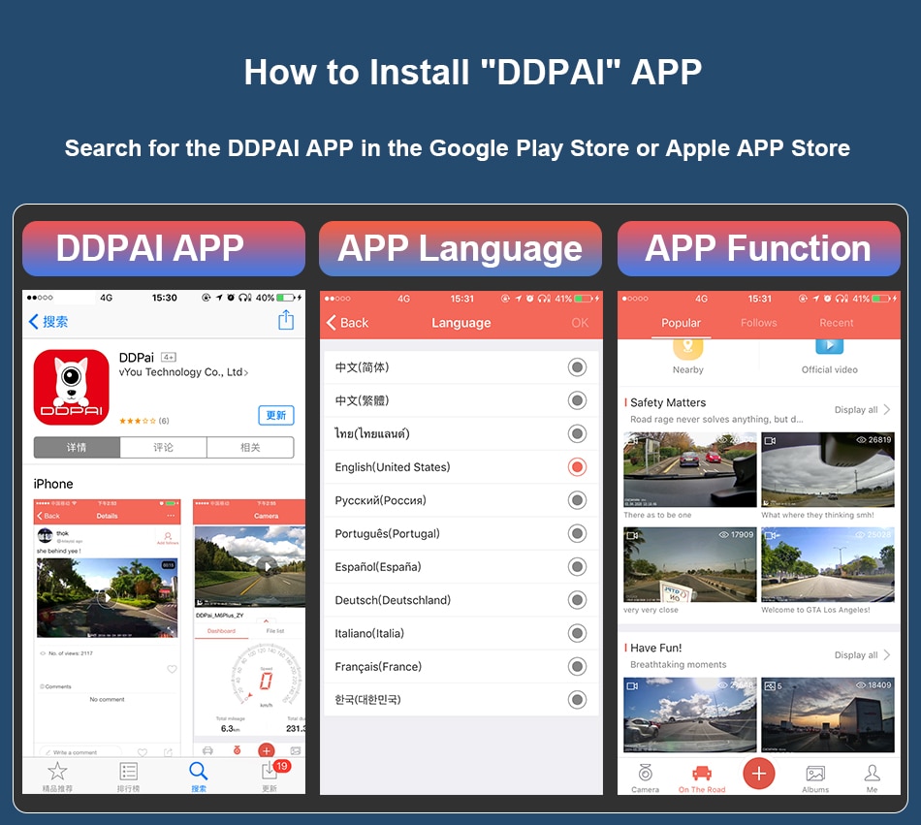Choose the Français(France) radio option
Screen dimensions: 921x825
pos(578,666)
